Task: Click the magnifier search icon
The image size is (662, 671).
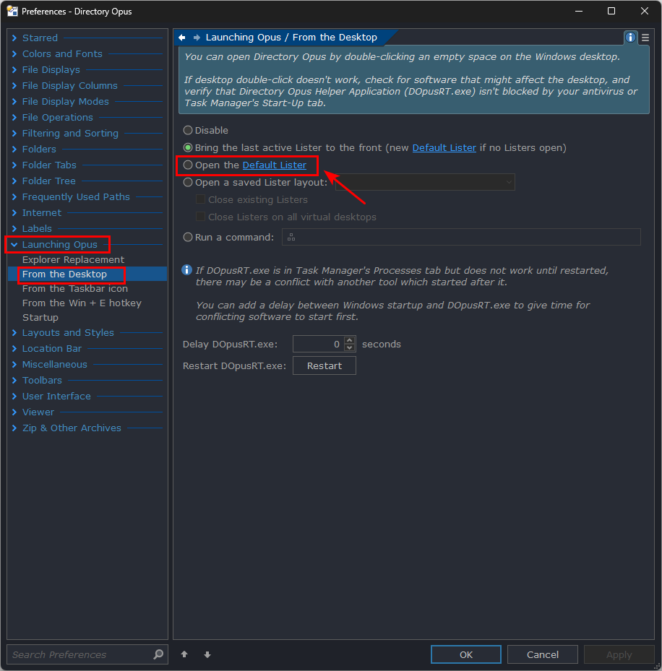Action: [158, 654]
